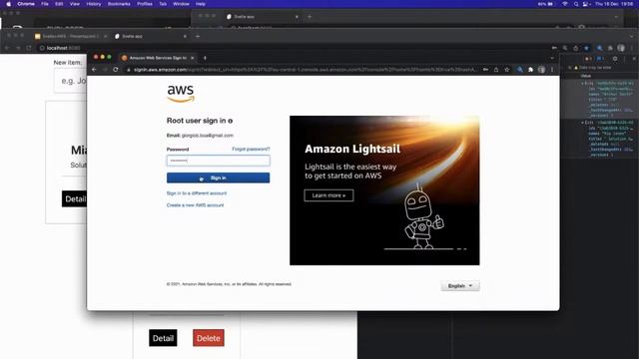Open the File menu
The width and height of the screenshot is (639, 359).
(x=45, y=4)
